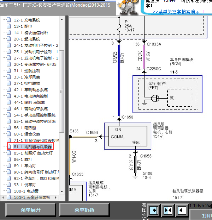Click the 10-4 reference below G106

tap(147, 177)
